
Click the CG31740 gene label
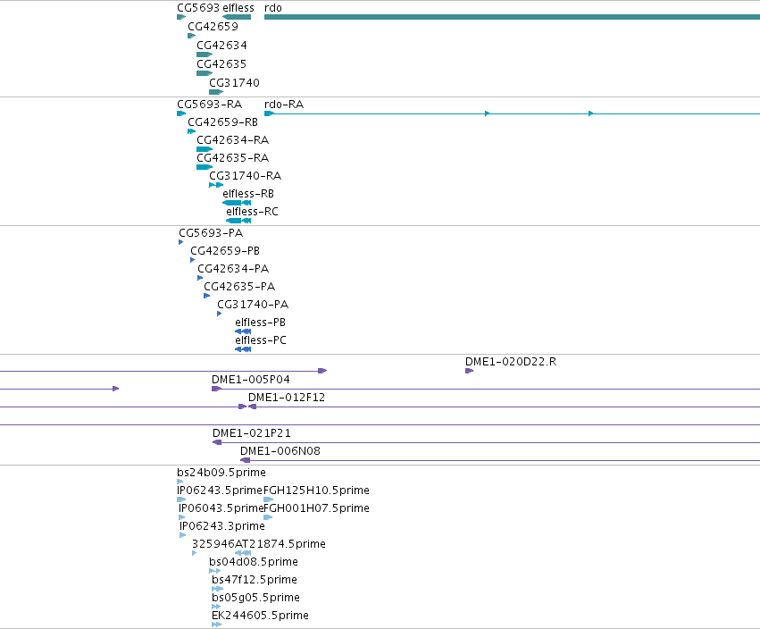[235, 83]
